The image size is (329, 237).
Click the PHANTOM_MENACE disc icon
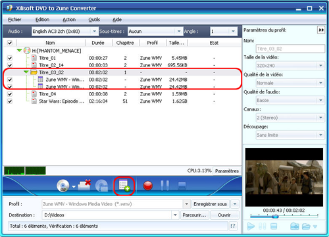pos(27,51)
